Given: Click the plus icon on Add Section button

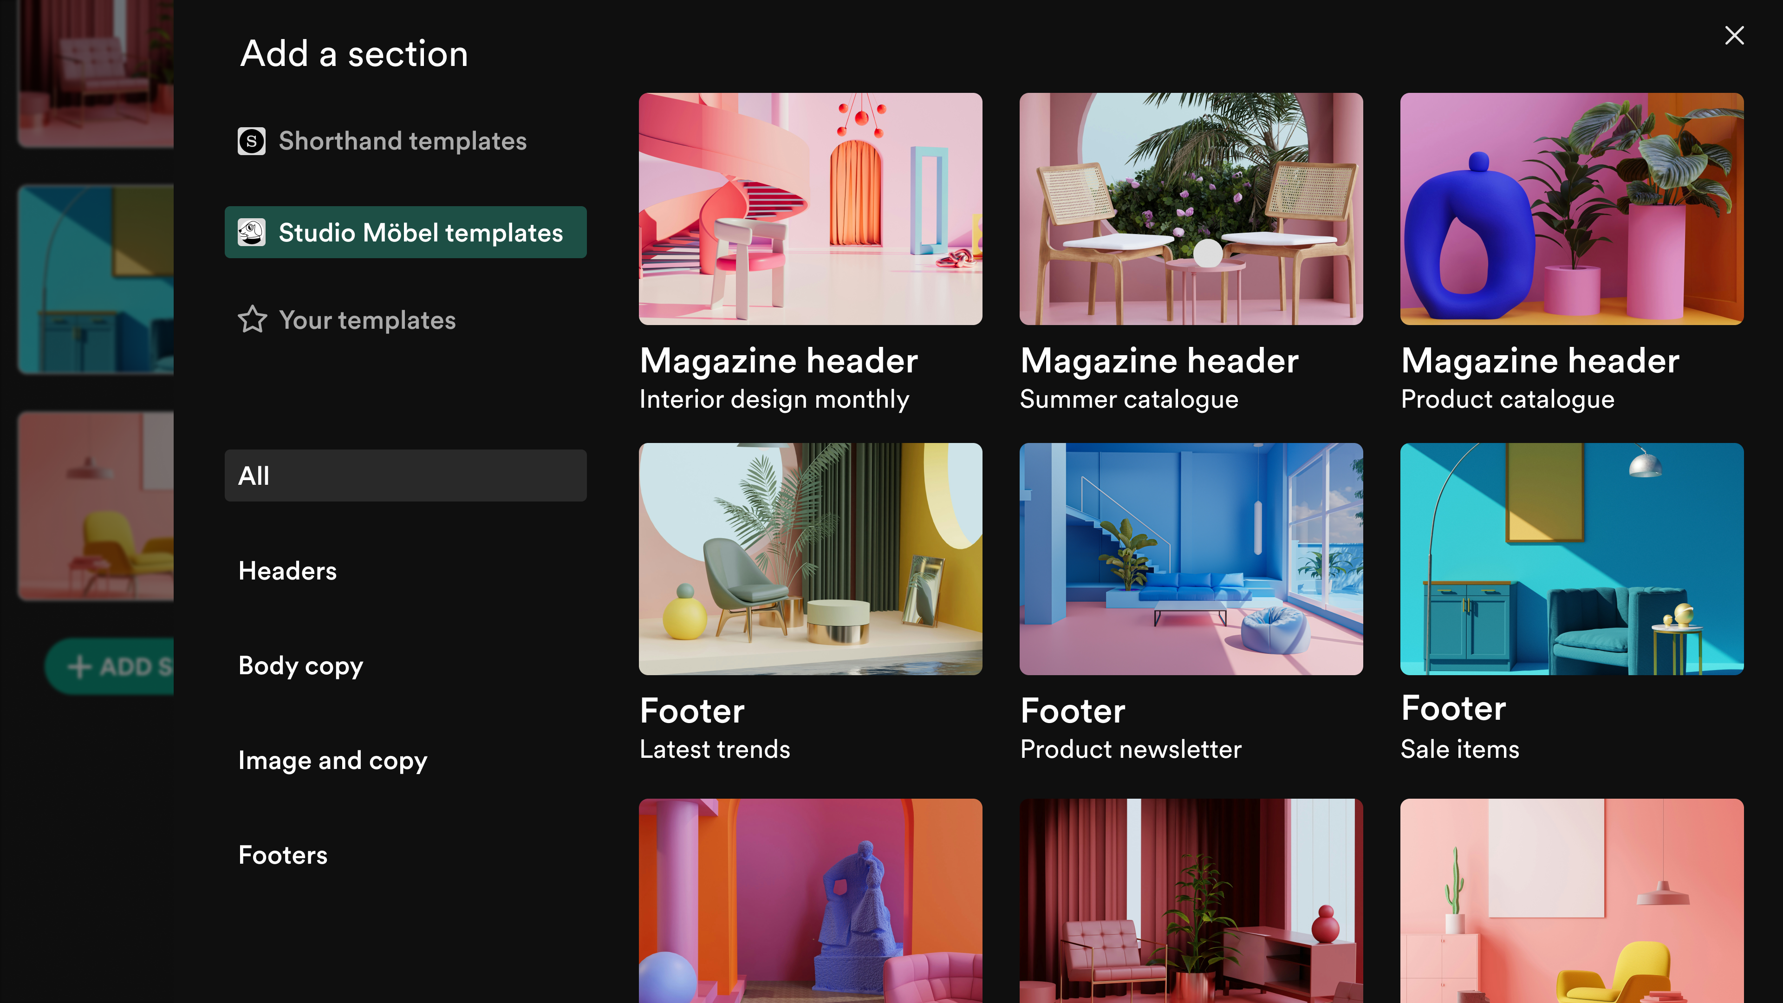Looking at the screenshot, I should pyautogui.click(x=79, y=667).
